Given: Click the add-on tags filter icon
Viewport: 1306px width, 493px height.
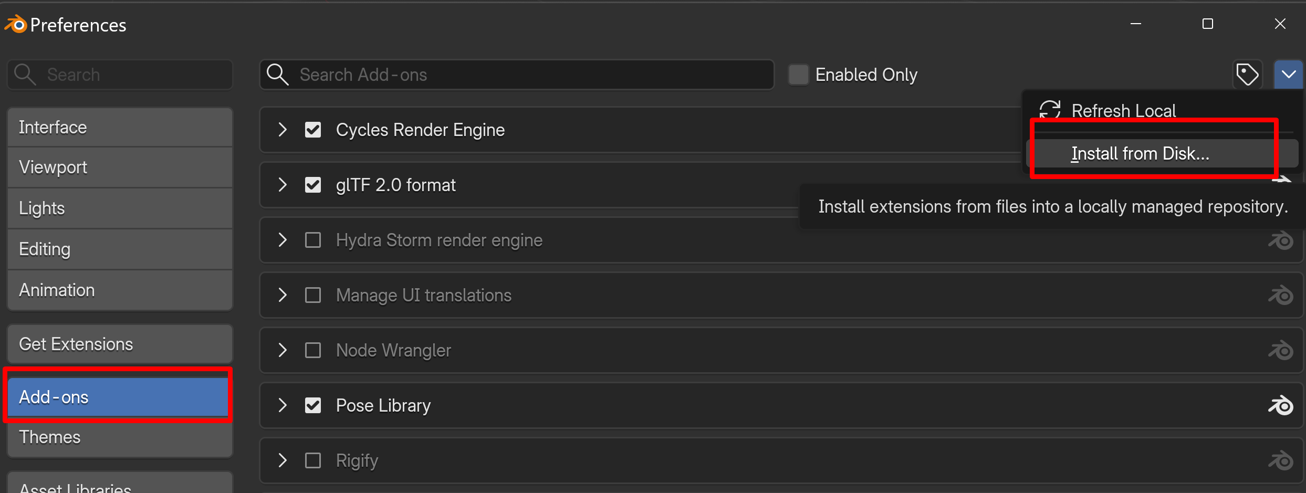Looking at the screenshot, I should (x=1247, y=75).
